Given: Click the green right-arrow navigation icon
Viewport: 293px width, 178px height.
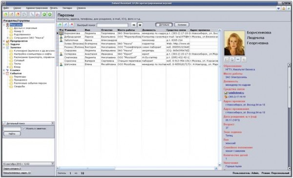Looking at the screenshot, I should pyautogui.click(x=50, y=14).
